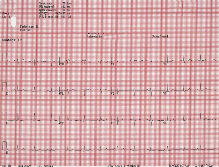Select the 25.0 mm/s paper speed label

coord(24,165)
